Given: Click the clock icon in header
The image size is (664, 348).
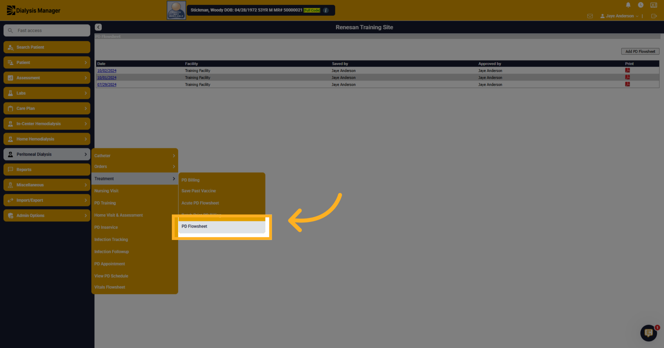Looking at the screenshot, I should [640, 5].
